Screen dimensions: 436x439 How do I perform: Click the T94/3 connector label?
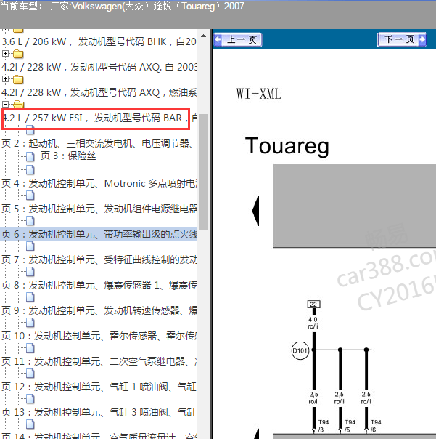[323, 426]
